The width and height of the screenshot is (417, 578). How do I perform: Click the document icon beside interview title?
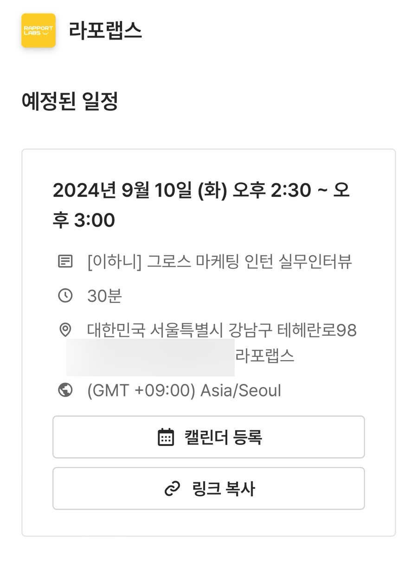coord(65,262)
